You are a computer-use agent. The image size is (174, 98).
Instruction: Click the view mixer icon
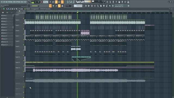tap(95, 6)
